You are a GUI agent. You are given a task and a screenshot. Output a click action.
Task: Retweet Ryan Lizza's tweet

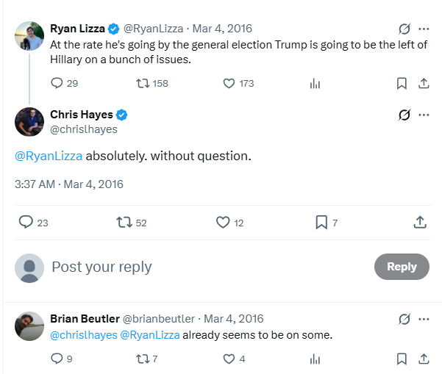pos(143,83)
